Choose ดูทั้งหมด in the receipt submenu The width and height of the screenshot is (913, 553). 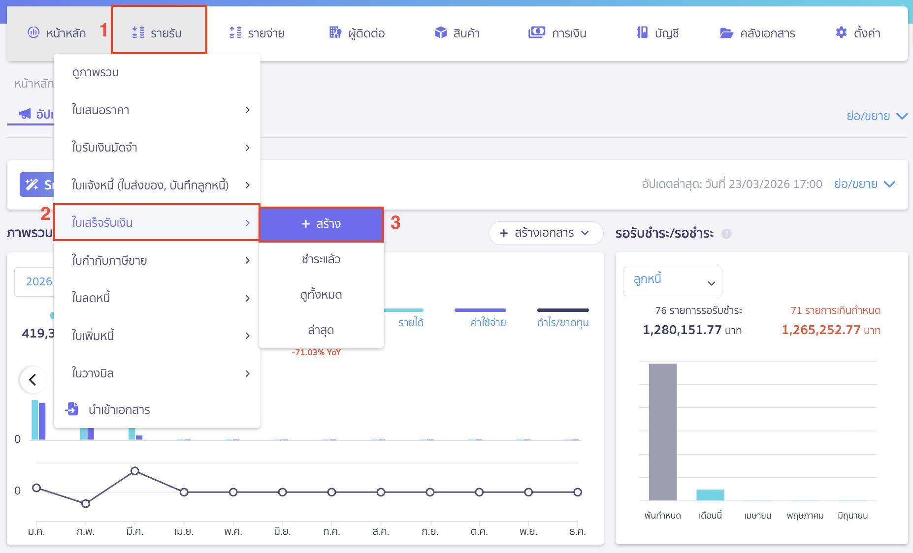click(321, 295)
